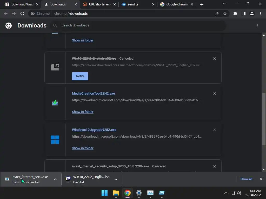Open the Chrome profile avatar
Image resolution: width=266 pixels, height=199 pixels.
[x=252, y=13]
